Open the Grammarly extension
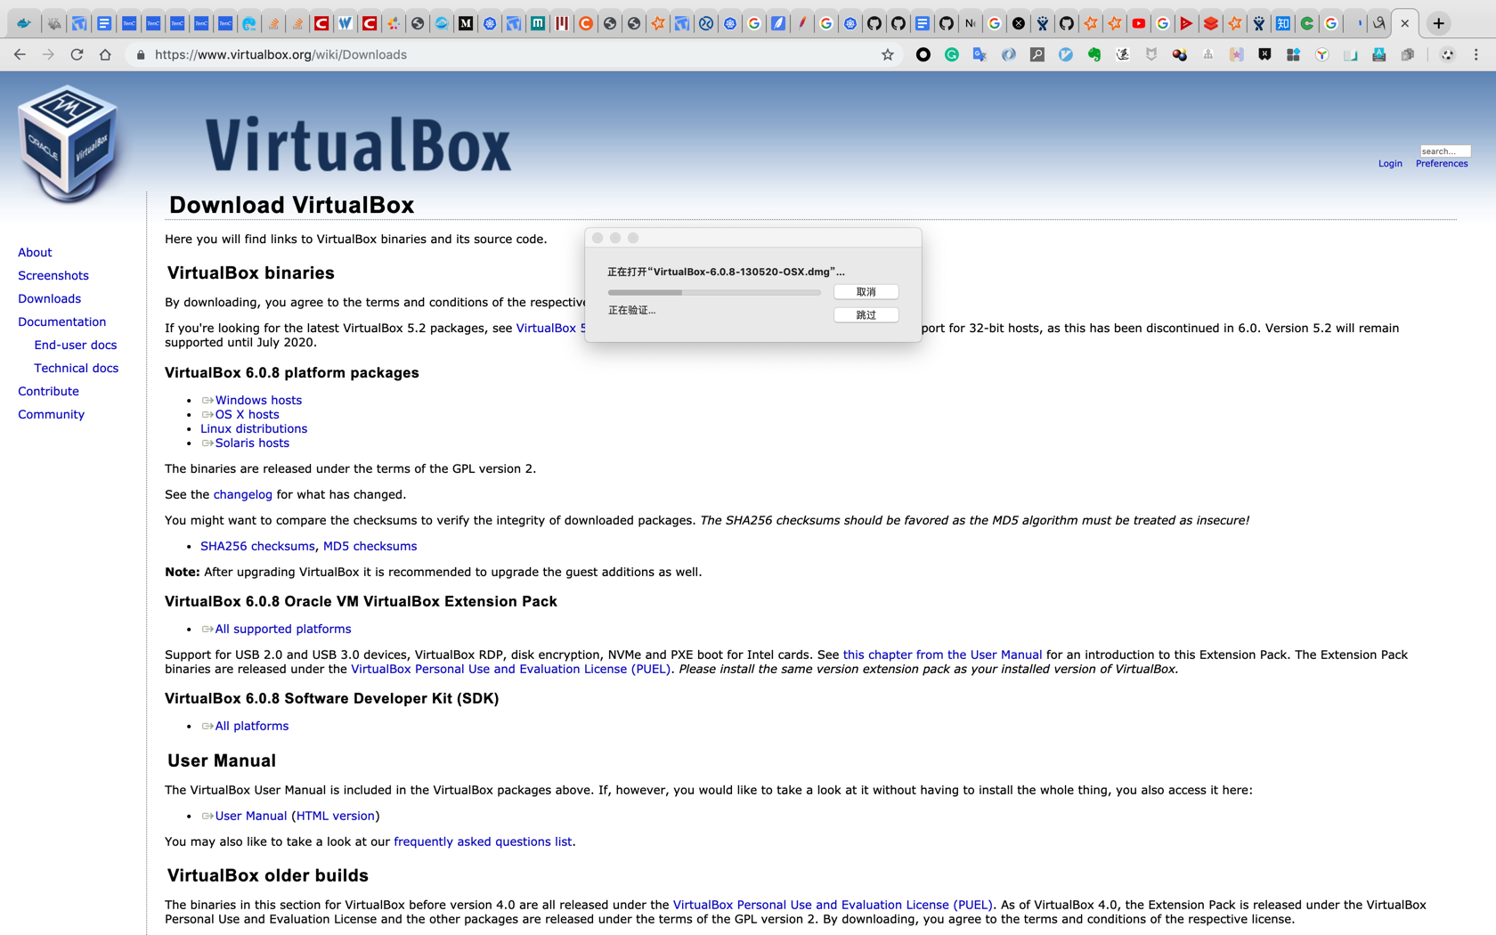This screenshot has height=935, width=1496. click(x=952, y=54)
